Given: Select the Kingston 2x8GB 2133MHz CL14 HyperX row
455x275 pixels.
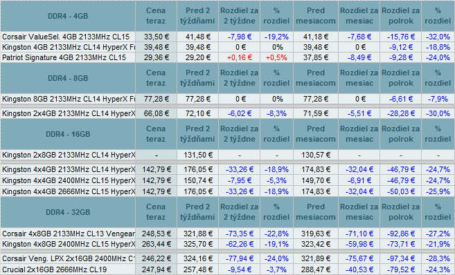Looking at the screenshot, I should pyautogui.click(x=227, y=155).
